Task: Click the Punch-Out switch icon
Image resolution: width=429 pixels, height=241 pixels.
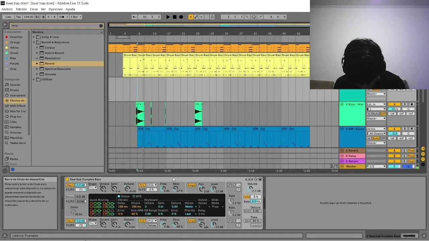Action: tap(260, 17)
